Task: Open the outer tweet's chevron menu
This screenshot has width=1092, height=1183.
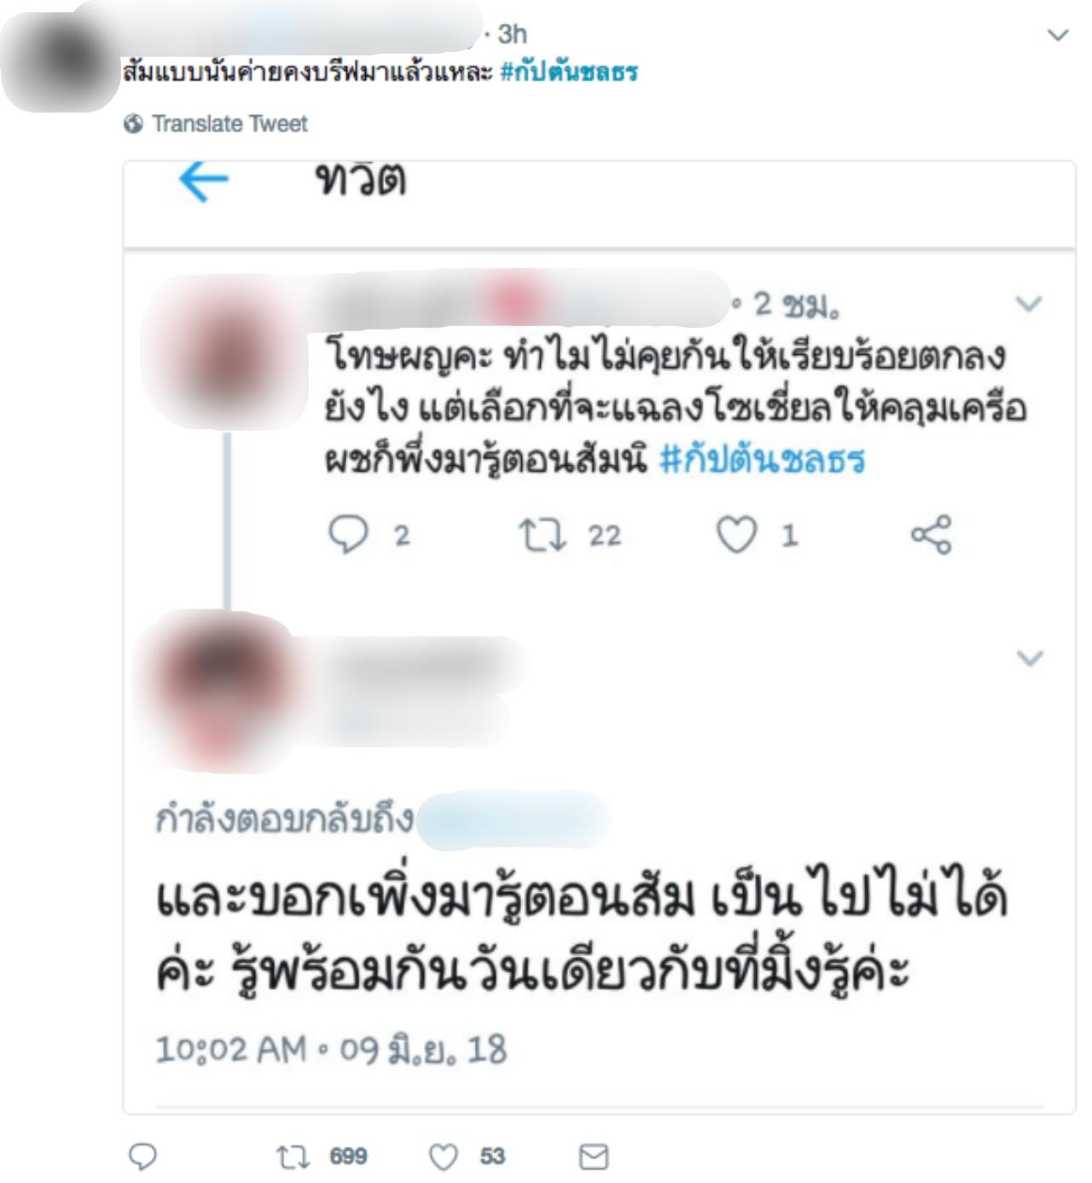Action: click(x=1057, y=35)
